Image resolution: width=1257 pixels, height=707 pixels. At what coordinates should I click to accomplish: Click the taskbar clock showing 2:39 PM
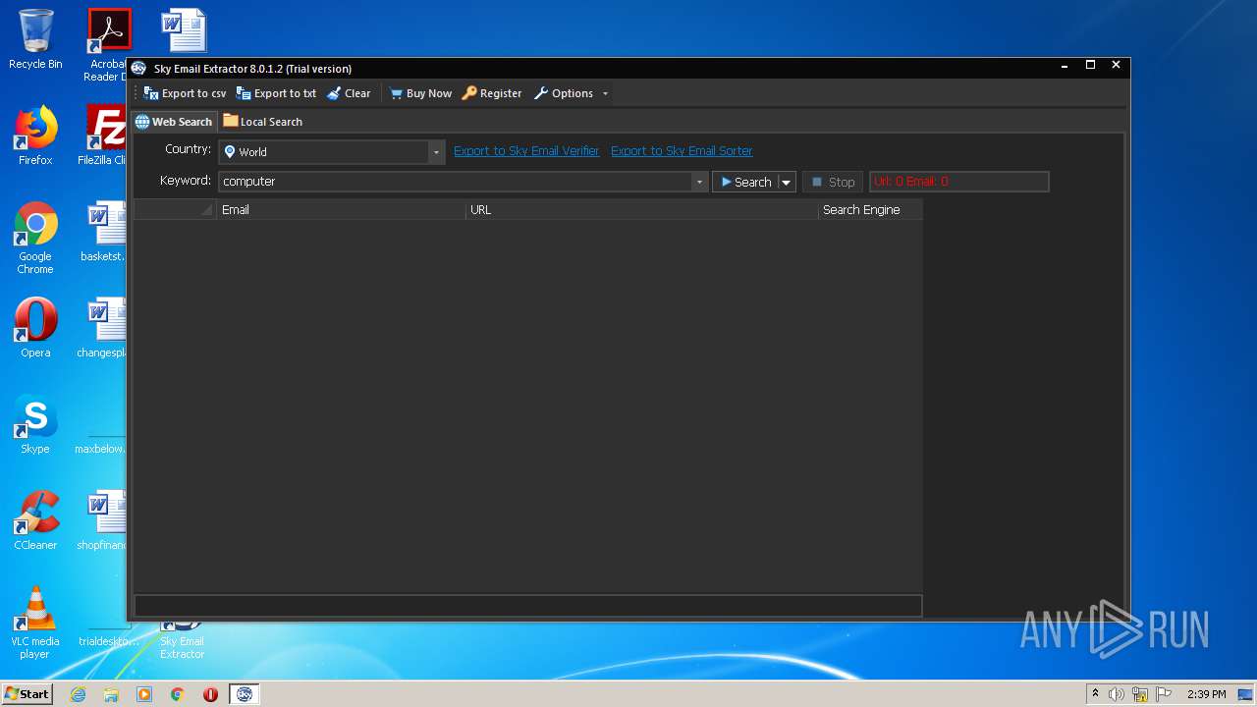click(1206, 694)
